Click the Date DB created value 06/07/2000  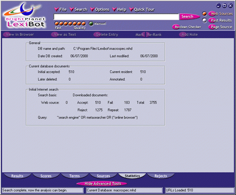pos(79,56)
